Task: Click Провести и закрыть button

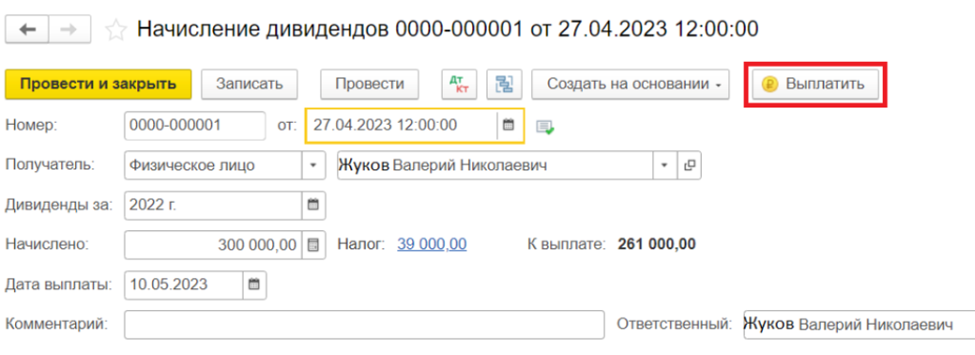Action: point(98,84)
